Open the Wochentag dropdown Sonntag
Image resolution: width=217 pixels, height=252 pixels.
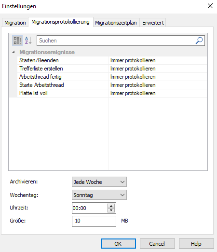point(99,195)
